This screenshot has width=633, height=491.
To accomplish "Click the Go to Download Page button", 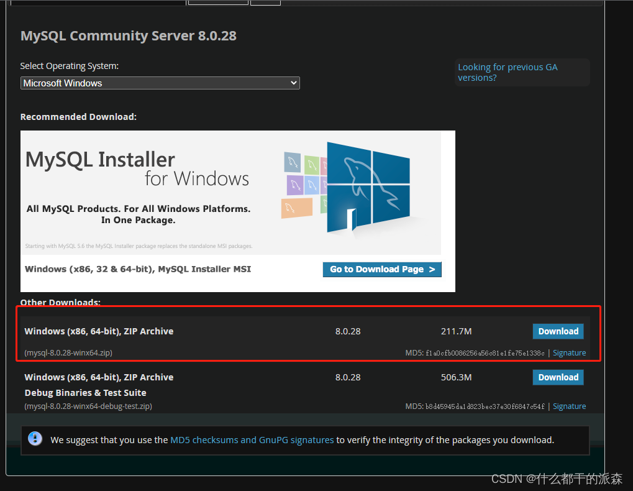I will (x=382, y=269).
